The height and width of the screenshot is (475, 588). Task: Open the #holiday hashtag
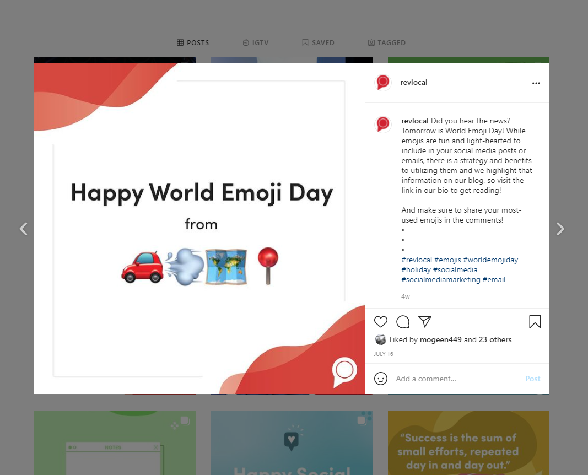click(x=416, y=269)
